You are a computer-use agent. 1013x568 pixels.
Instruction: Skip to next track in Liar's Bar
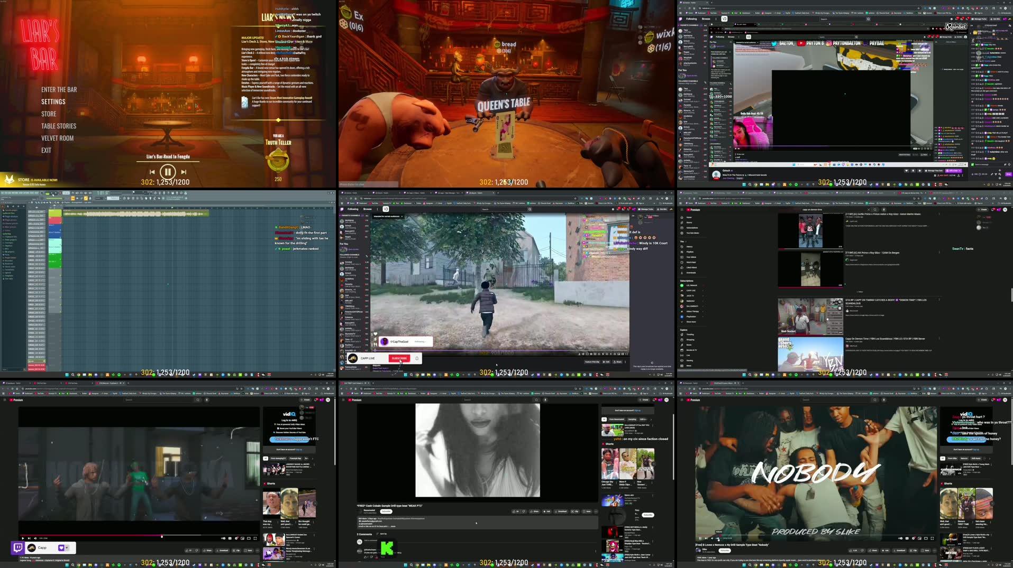coord(184,172)
